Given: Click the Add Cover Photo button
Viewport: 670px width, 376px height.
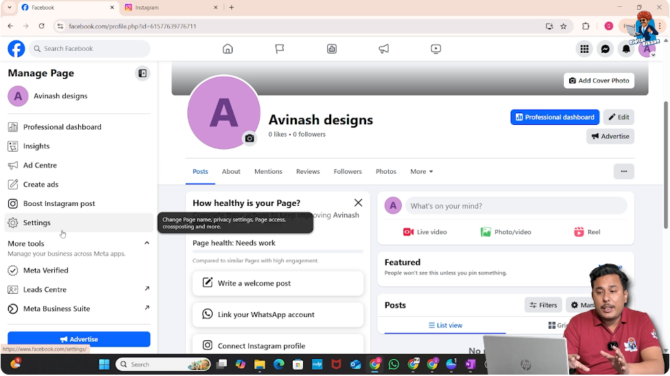Looking at the screenshot, I should [x=599, y=80].
